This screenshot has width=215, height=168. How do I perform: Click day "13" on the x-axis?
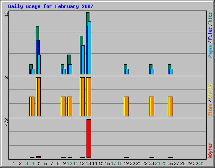(88, 163)
